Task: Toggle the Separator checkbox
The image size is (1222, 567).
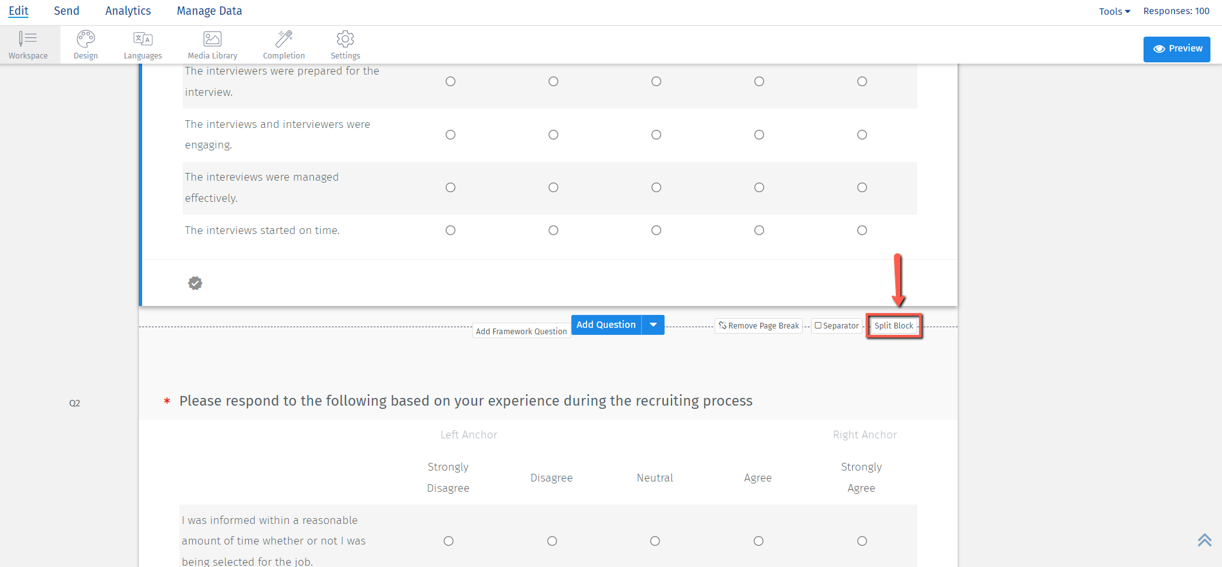Action: tap(818, 326)
